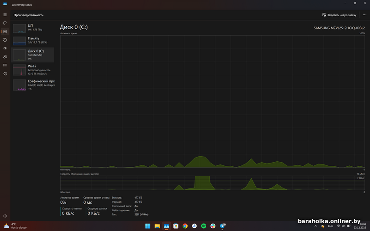370x231 pixels.
Task: Open the hamburger navigation menu
Action: (5, 15)
